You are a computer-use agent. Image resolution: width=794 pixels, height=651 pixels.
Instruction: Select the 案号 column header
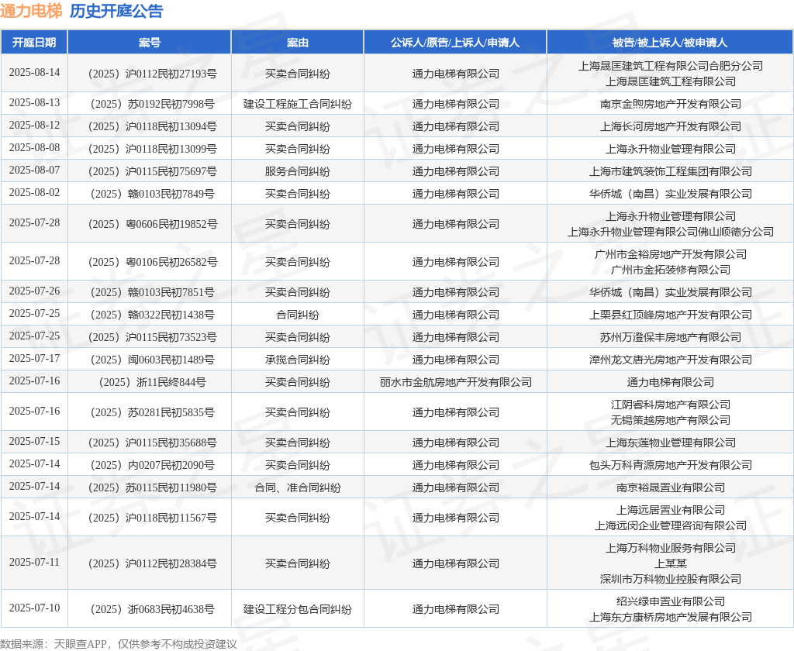coord(150,43)
